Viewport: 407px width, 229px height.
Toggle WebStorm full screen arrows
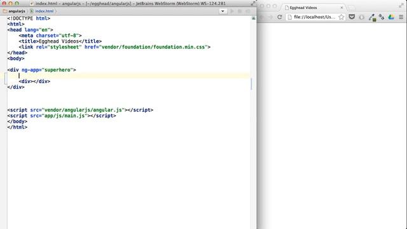click(253, 3)
